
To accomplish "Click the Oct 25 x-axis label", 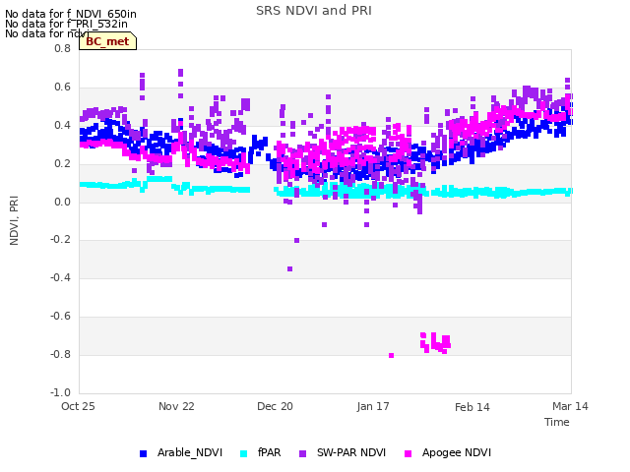I will click(78, 406).
